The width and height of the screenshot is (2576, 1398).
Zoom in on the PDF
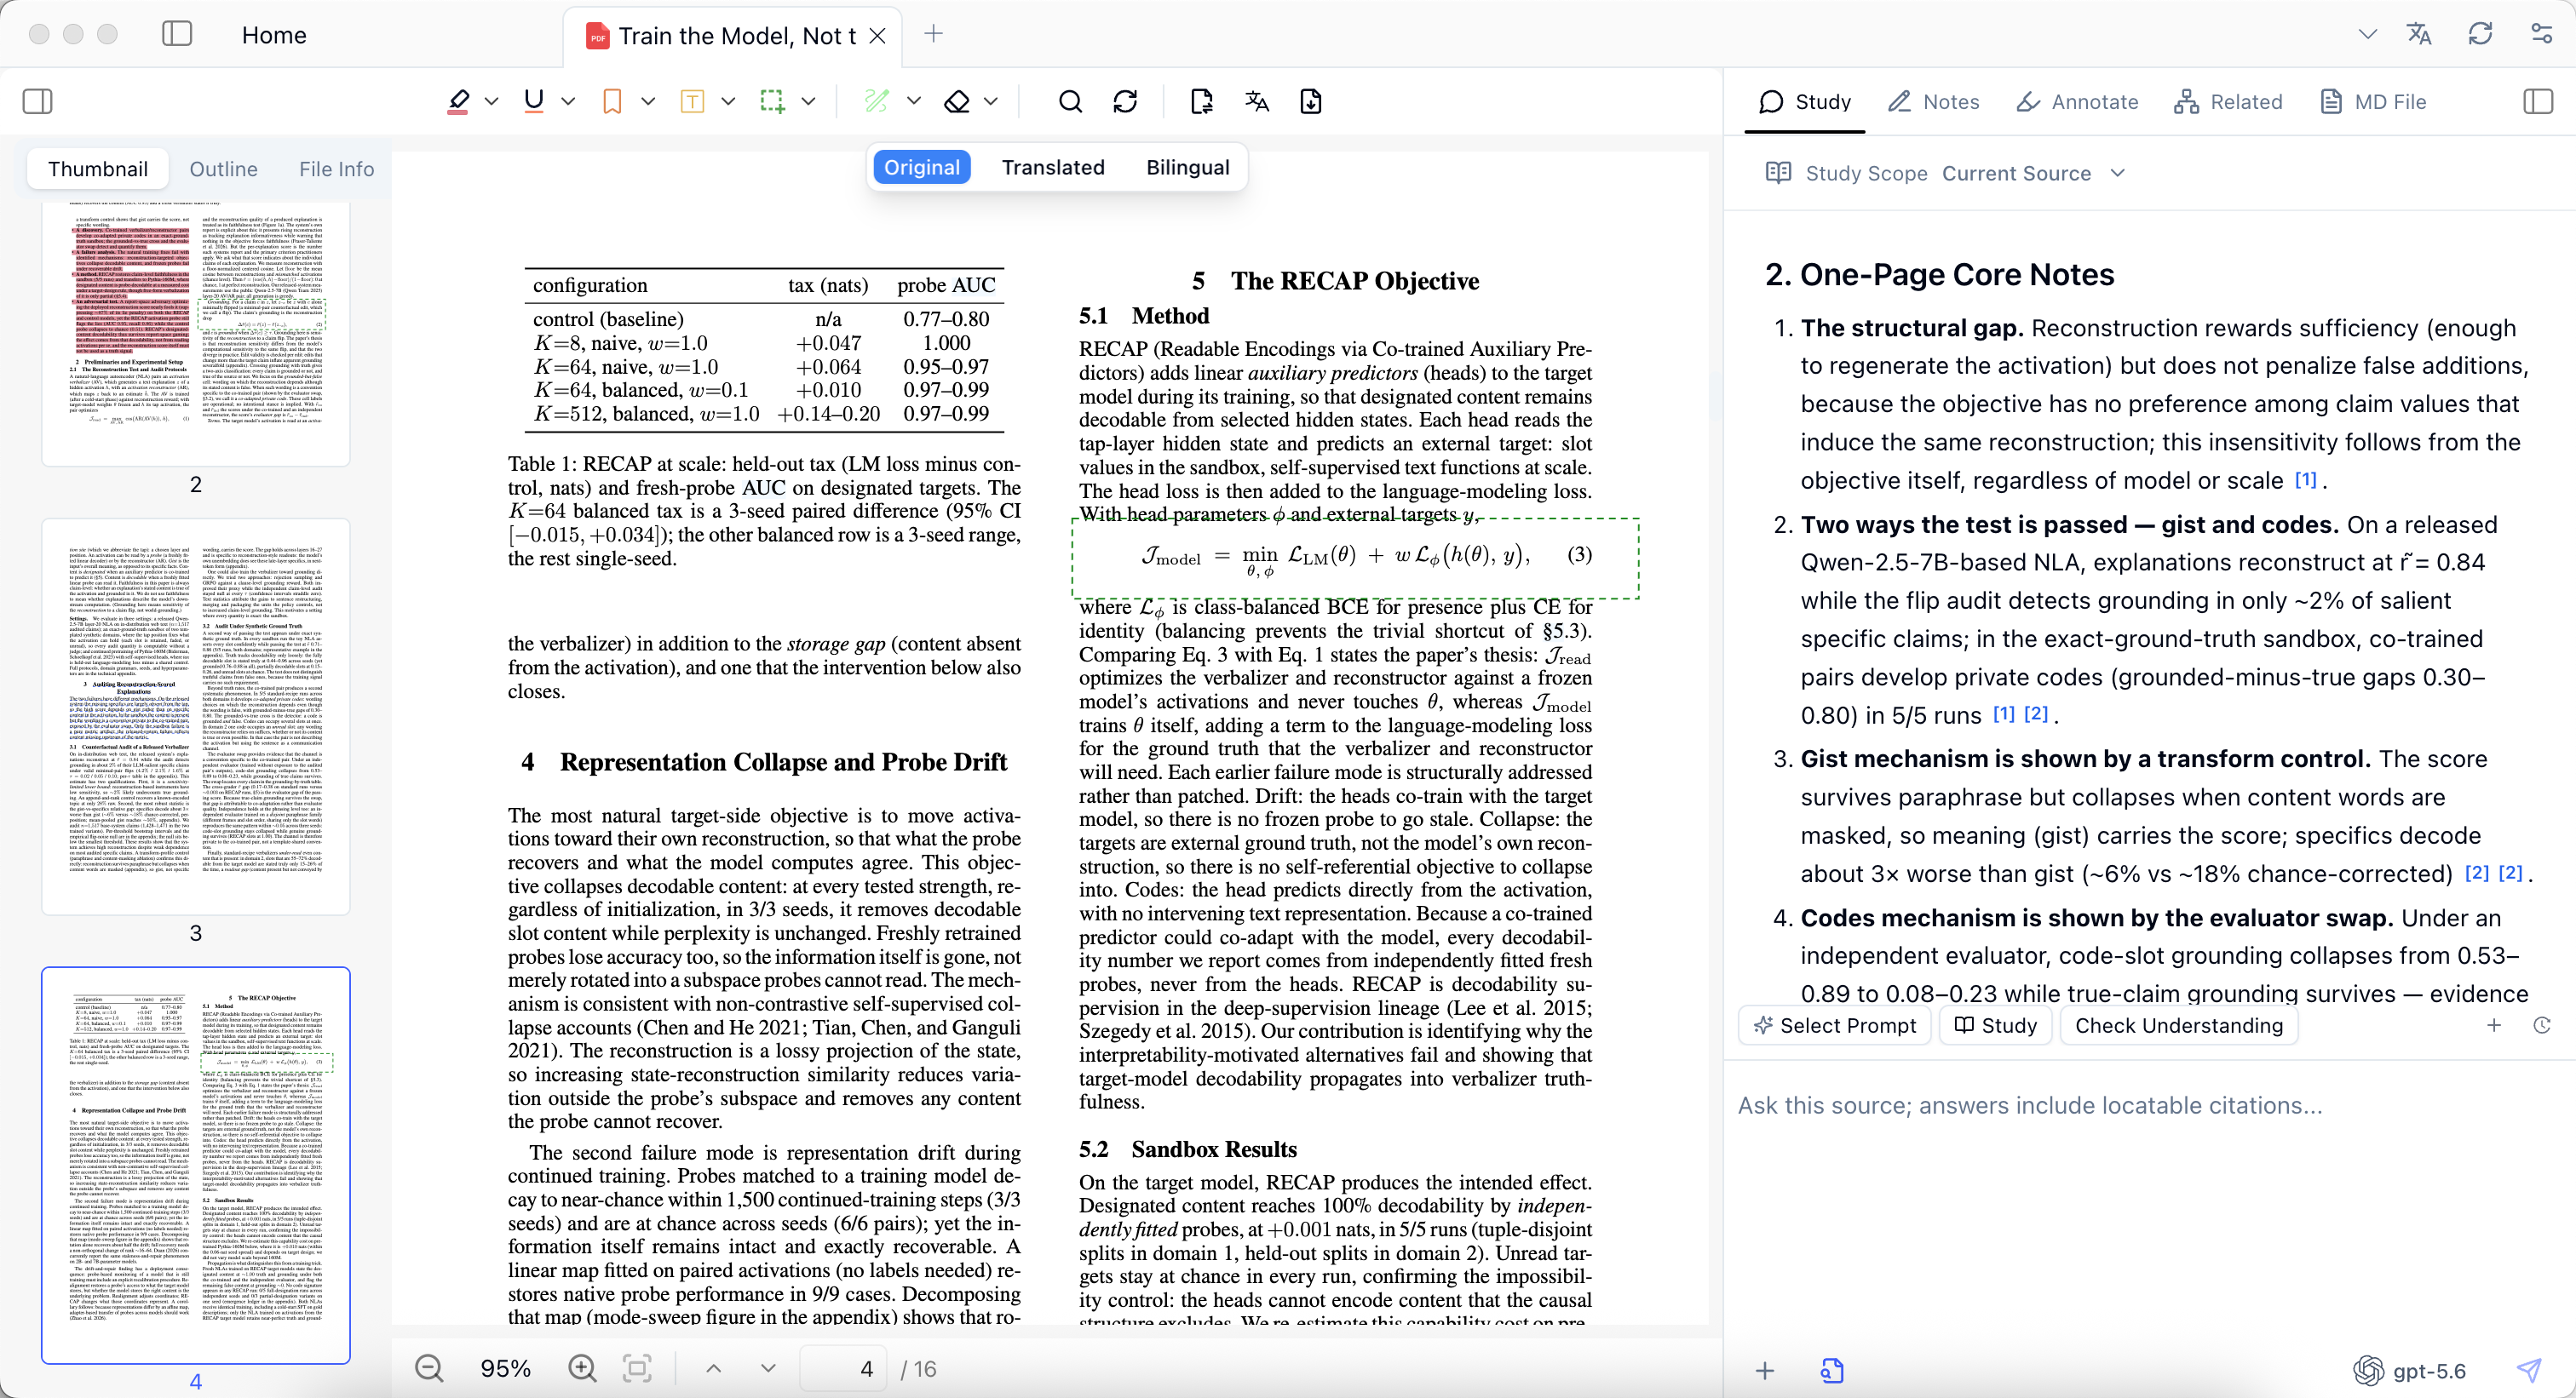click(582, 1368)
